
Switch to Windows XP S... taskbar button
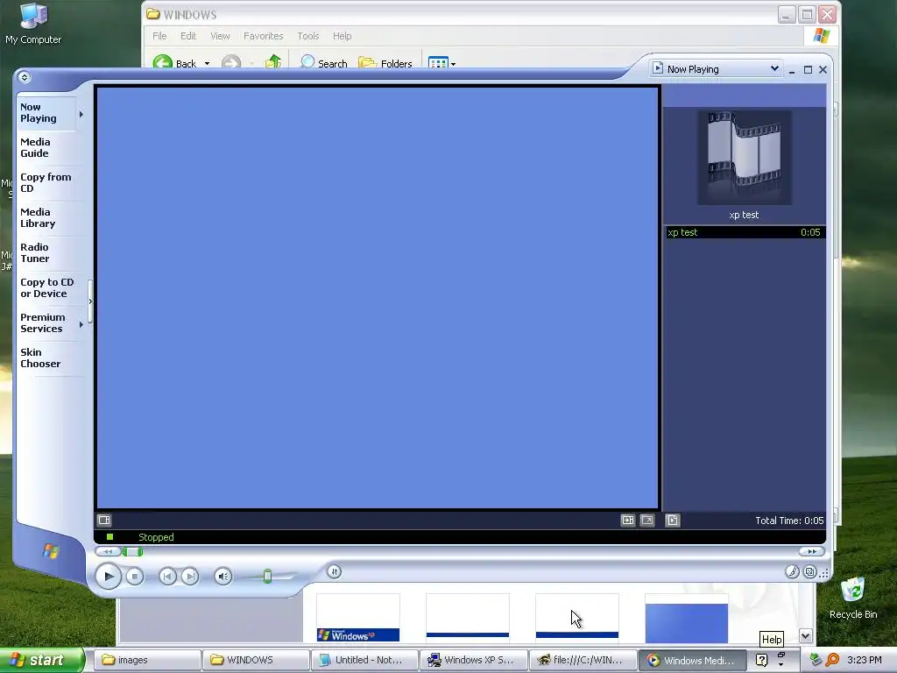(x=474, y=660)
